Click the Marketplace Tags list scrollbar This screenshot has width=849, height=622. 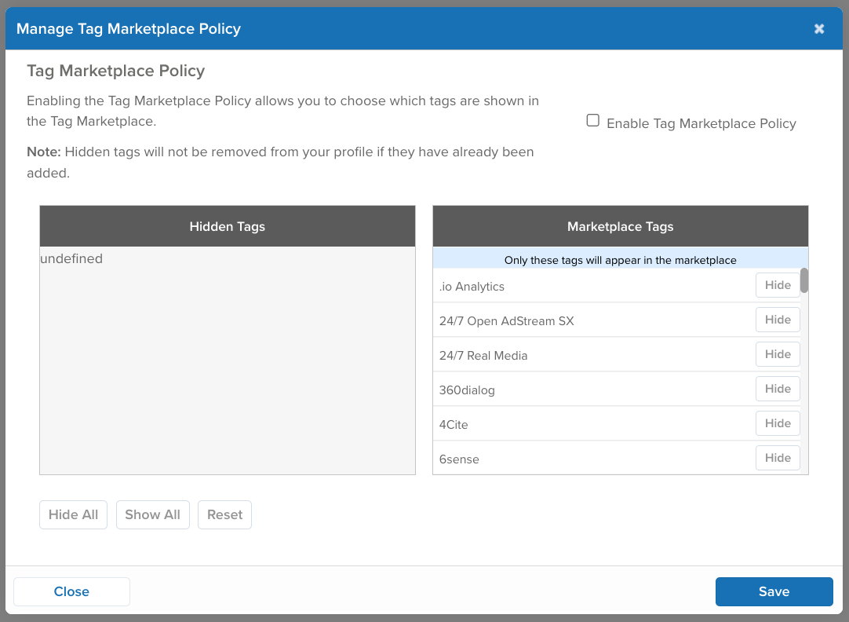click(803, 283)
